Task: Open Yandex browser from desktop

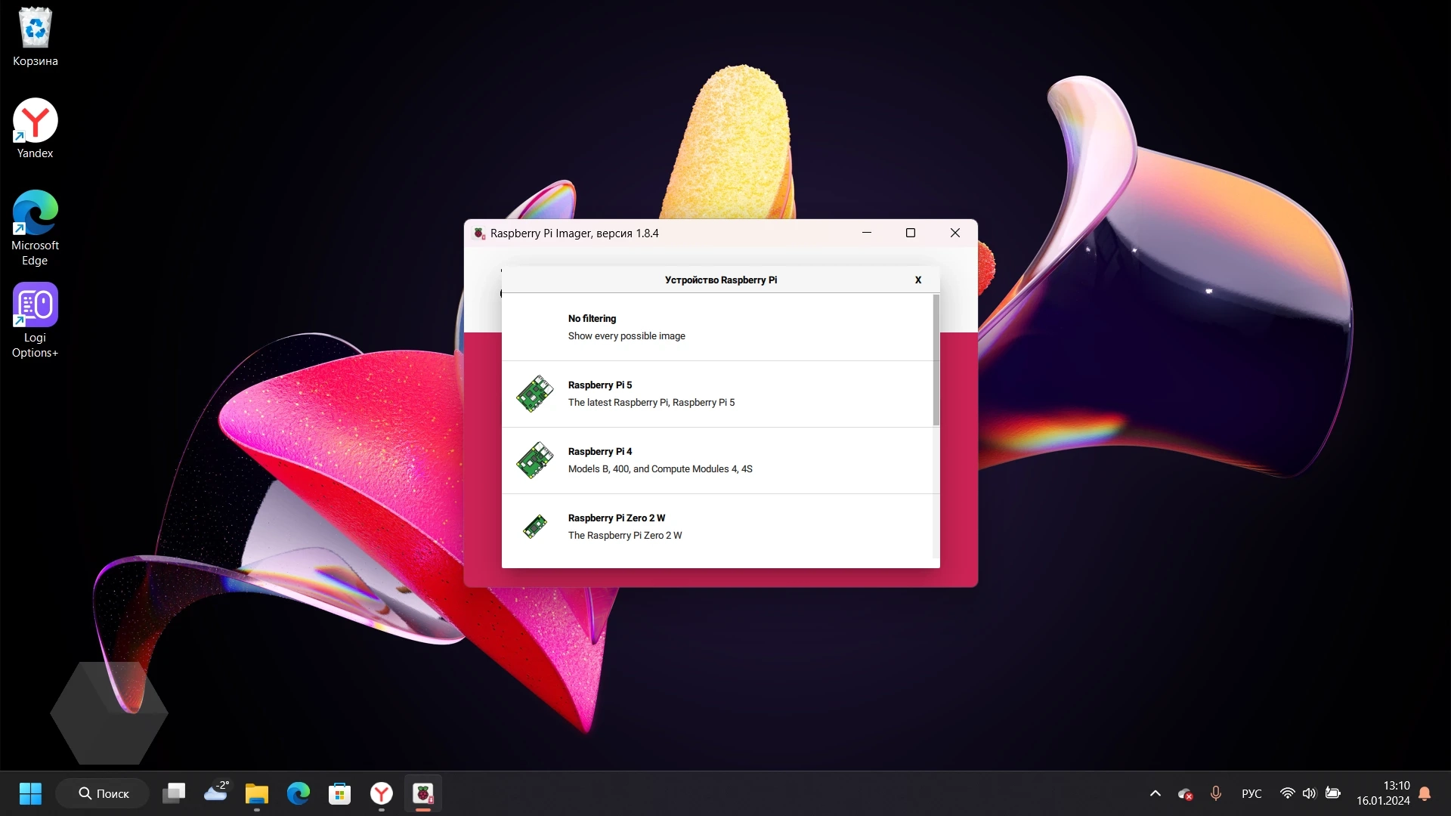Action: coord(35,121)
